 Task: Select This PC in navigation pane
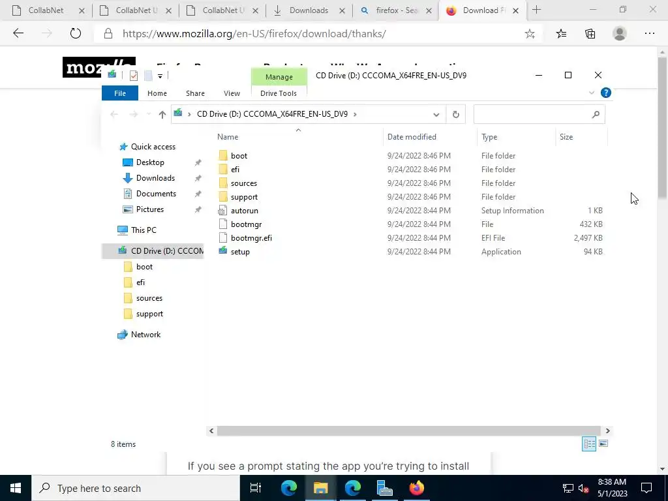(144, 230)
